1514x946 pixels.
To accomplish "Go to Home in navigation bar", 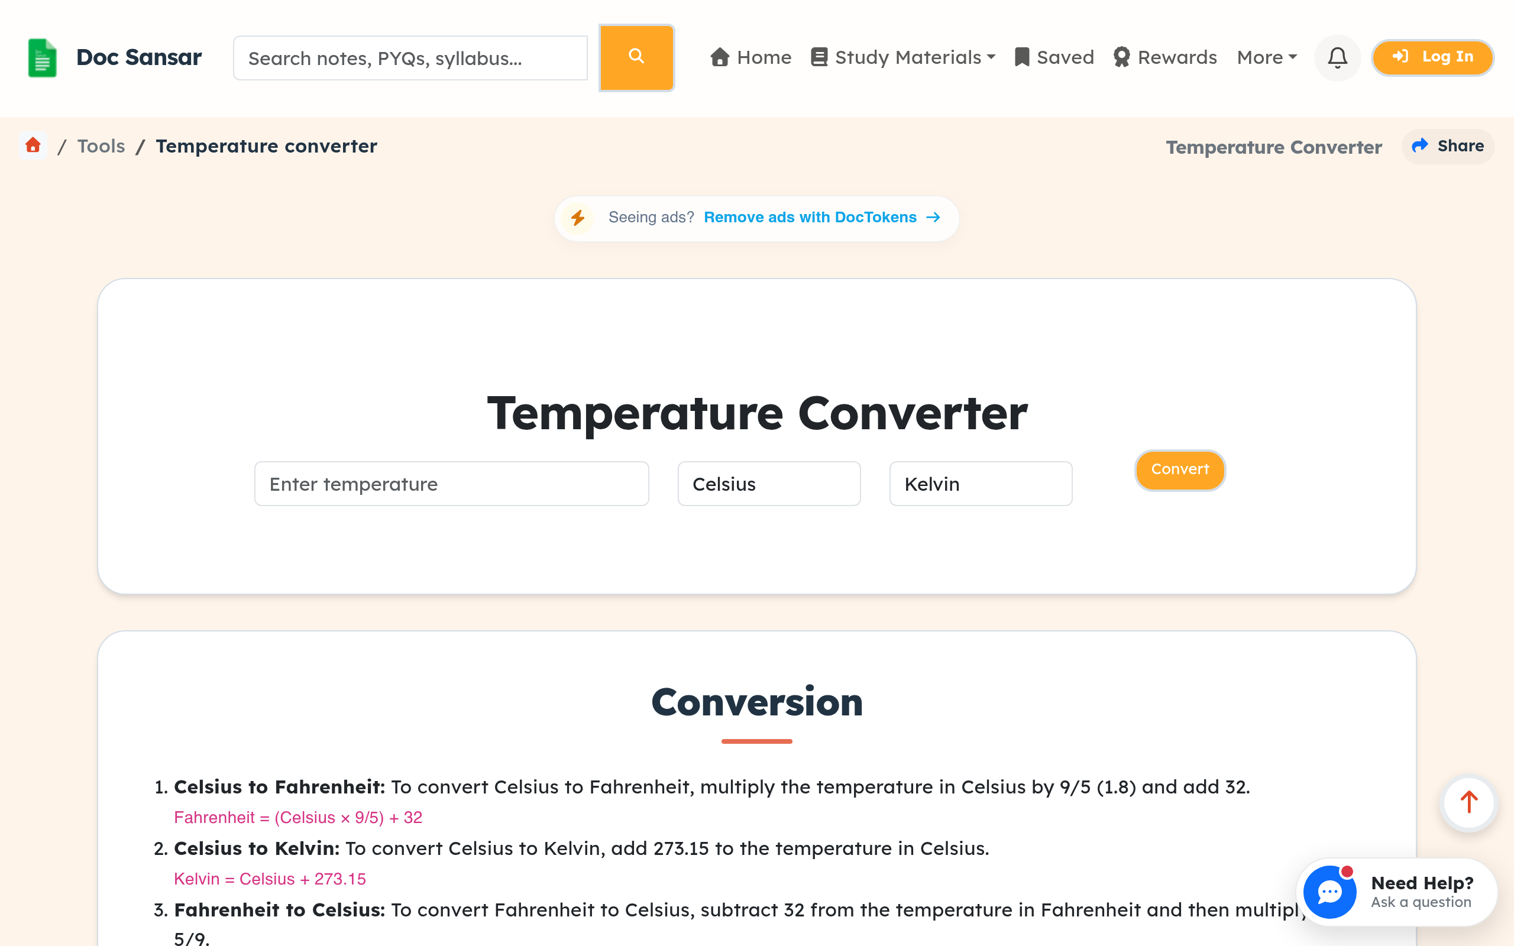I will tap(750, 57).
